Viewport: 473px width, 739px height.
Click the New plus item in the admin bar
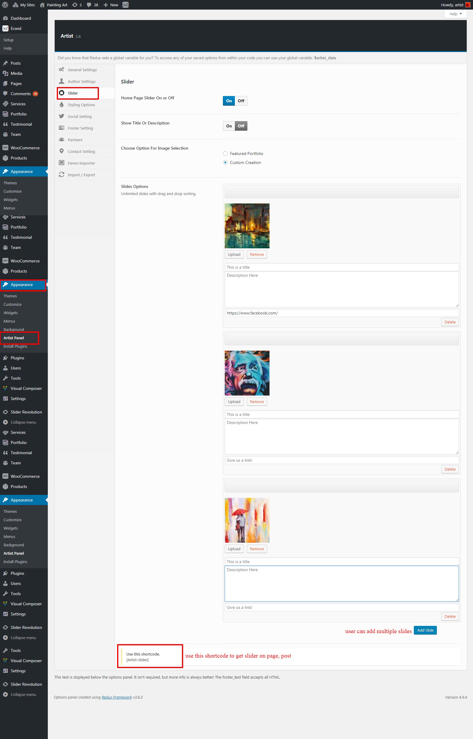coord(111,5)
